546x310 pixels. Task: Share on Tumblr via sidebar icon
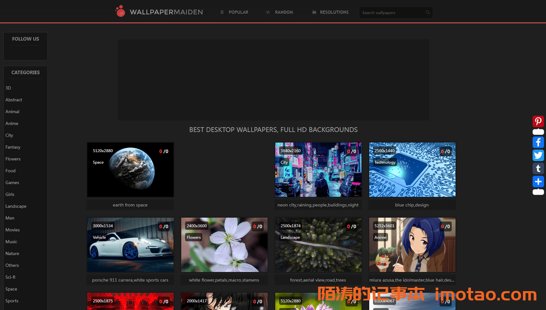point(538,168)
